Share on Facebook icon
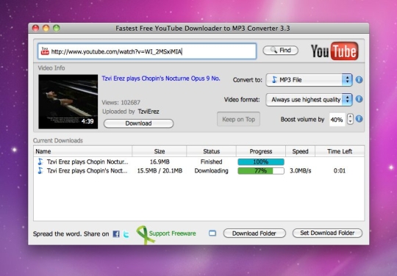 click(x=116, y=233)
